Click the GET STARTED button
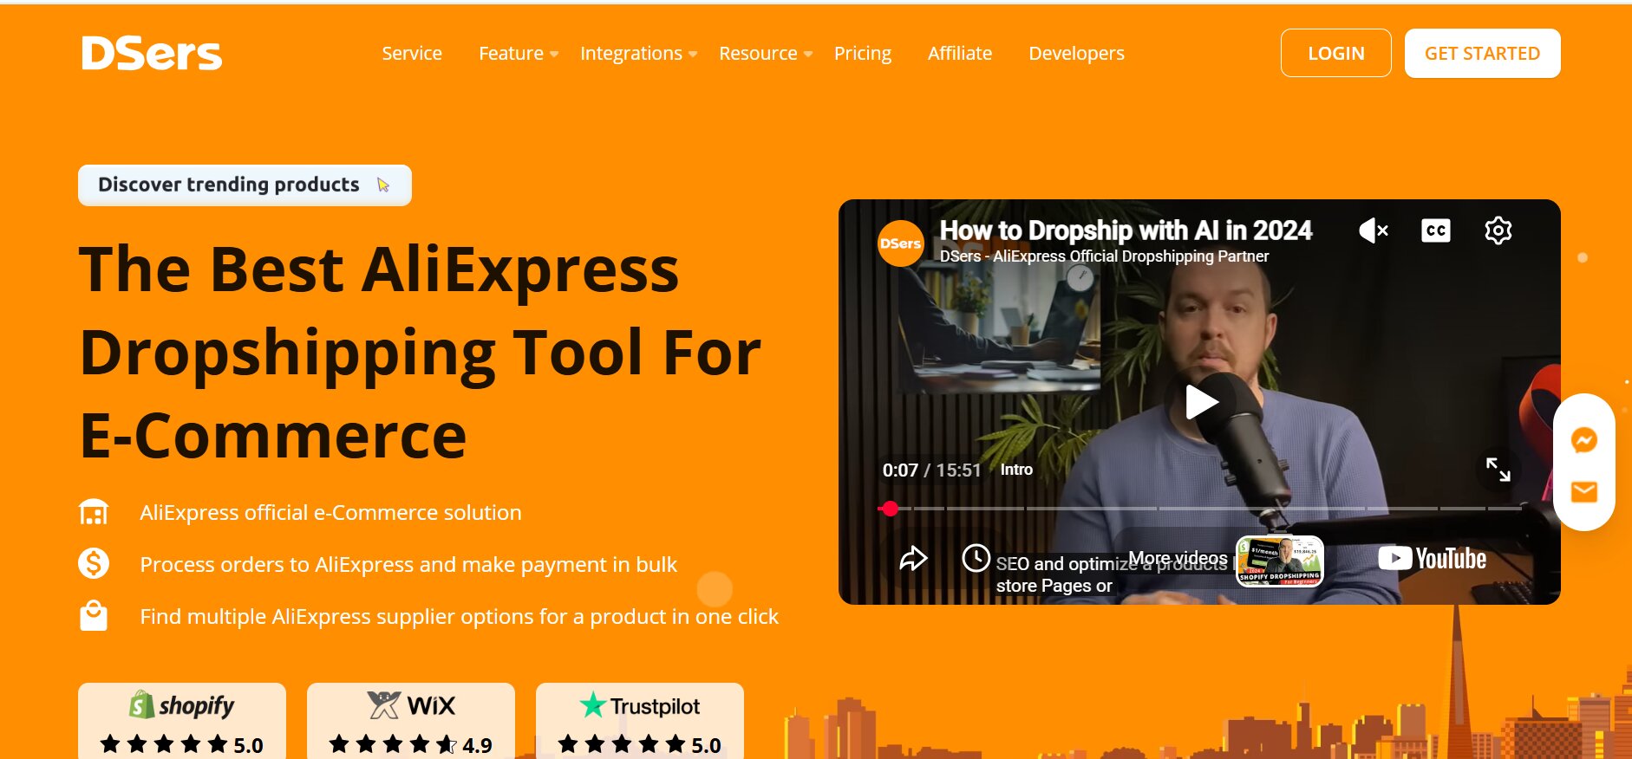This screenshot has width=1632, height=759. point(1483,53)
